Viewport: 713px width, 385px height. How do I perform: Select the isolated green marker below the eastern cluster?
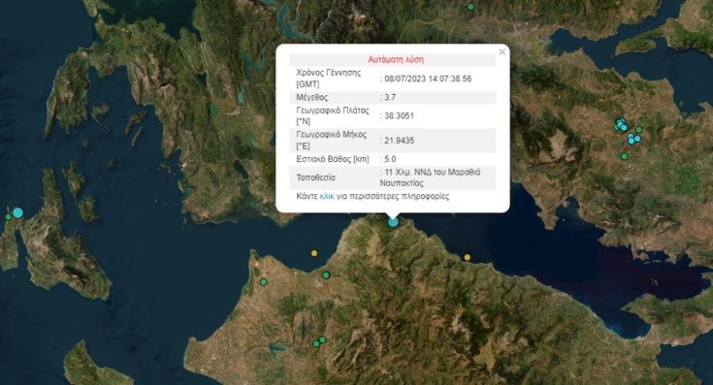(625, 156)
